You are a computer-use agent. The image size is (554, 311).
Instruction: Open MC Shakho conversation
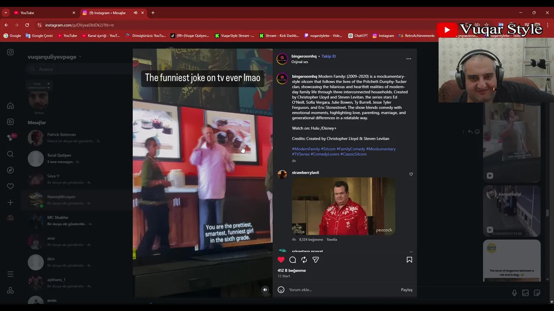click(78, 221)
